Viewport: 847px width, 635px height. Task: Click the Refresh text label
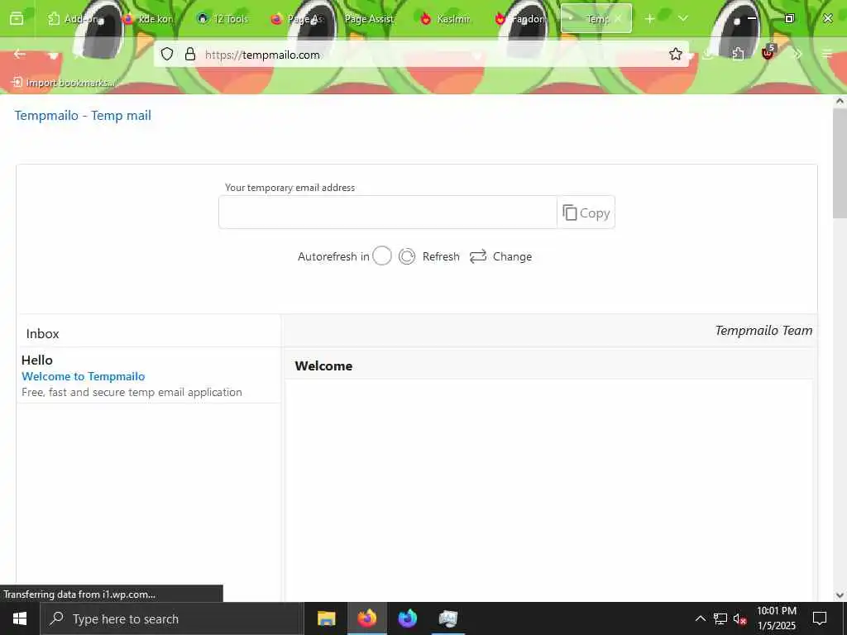(x=441, y=256)
